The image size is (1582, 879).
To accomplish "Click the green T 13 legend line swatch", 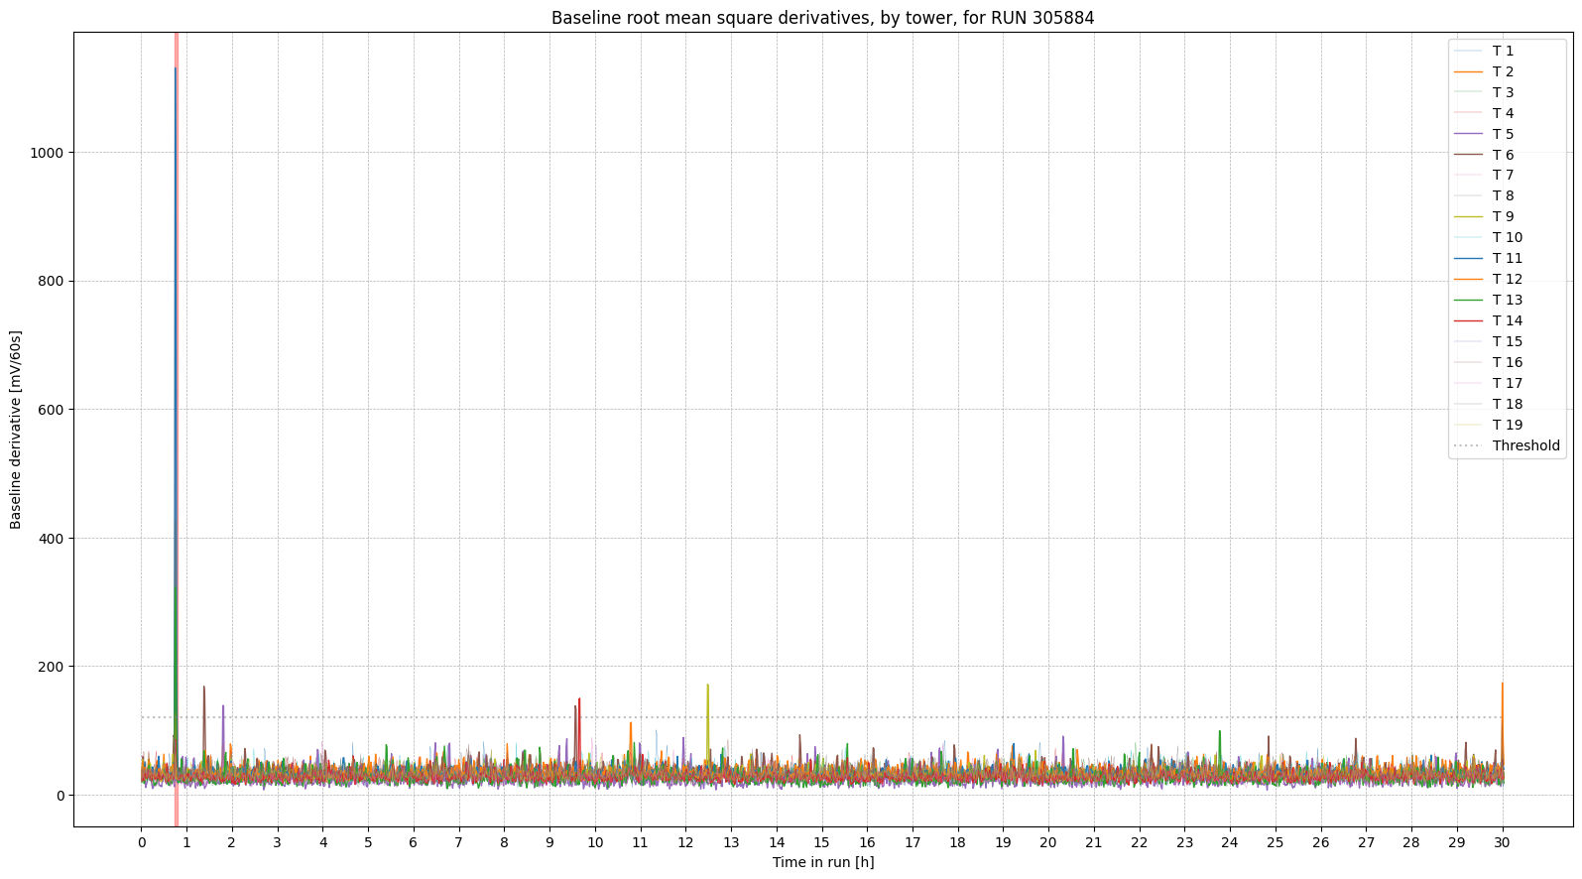I will (1468, 300).
